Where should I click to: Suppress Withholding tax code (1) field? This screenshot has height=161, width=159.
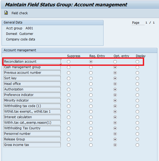(68, 106)
